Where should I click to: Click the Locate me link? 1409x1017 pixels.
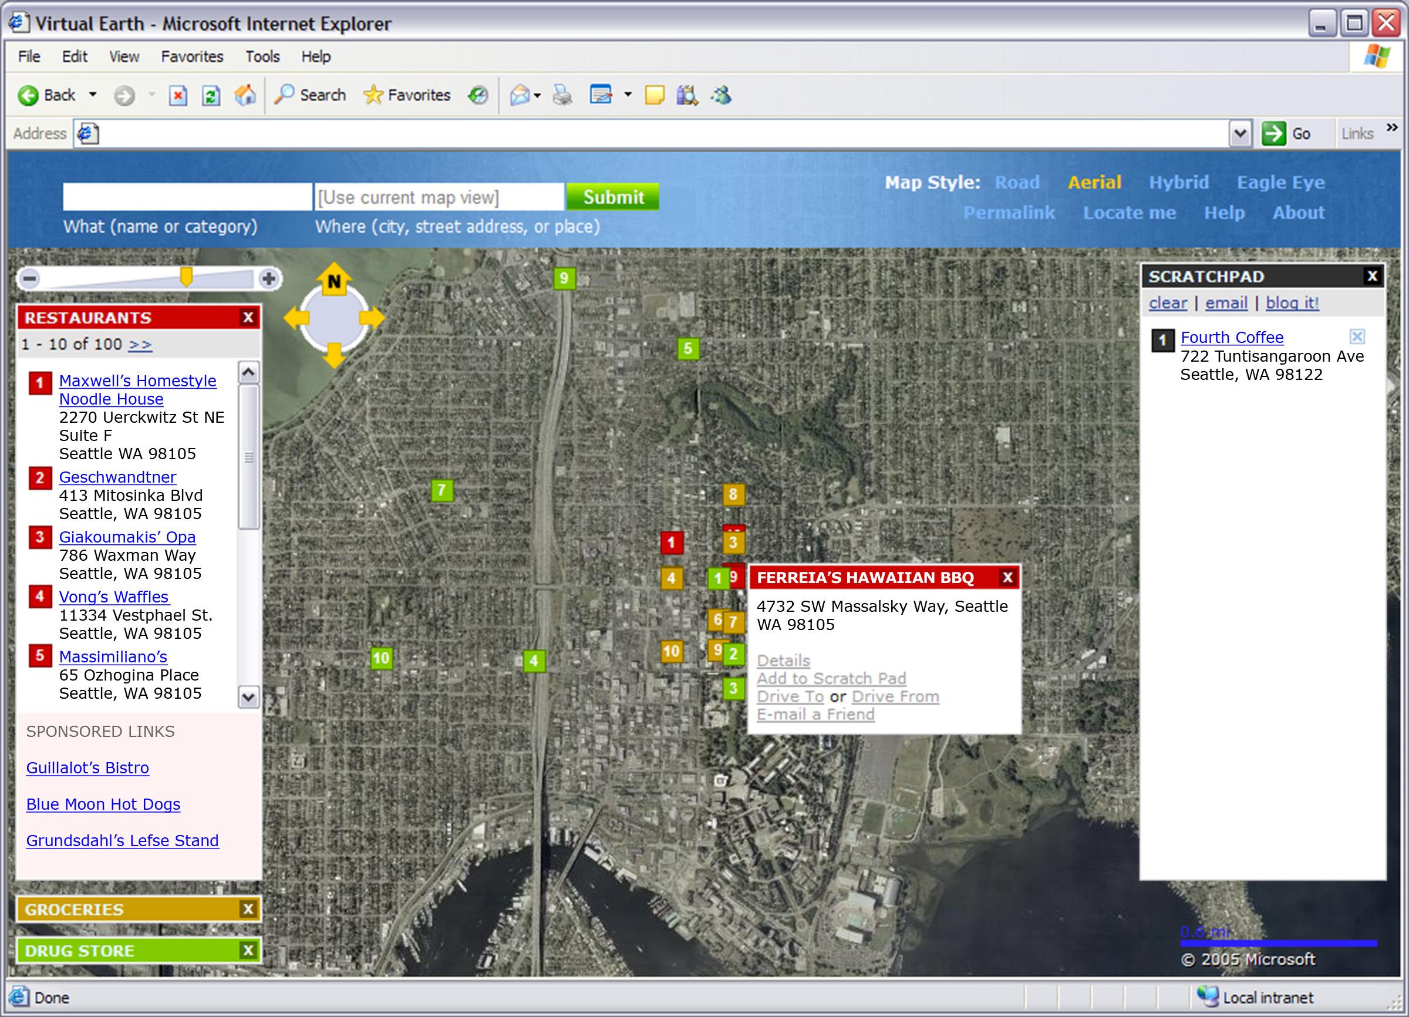point(1130,213)
